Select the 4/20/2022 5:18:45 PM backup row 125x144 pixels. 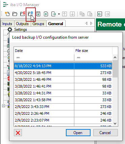coord(63,73)
